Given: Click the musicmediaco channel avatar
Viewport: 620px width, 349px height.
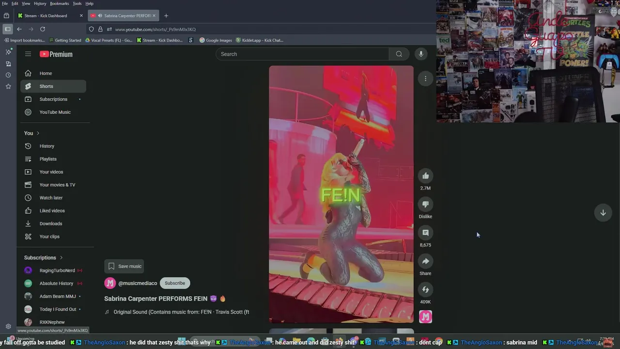Looking at the screenshot, I should (110, 283).
